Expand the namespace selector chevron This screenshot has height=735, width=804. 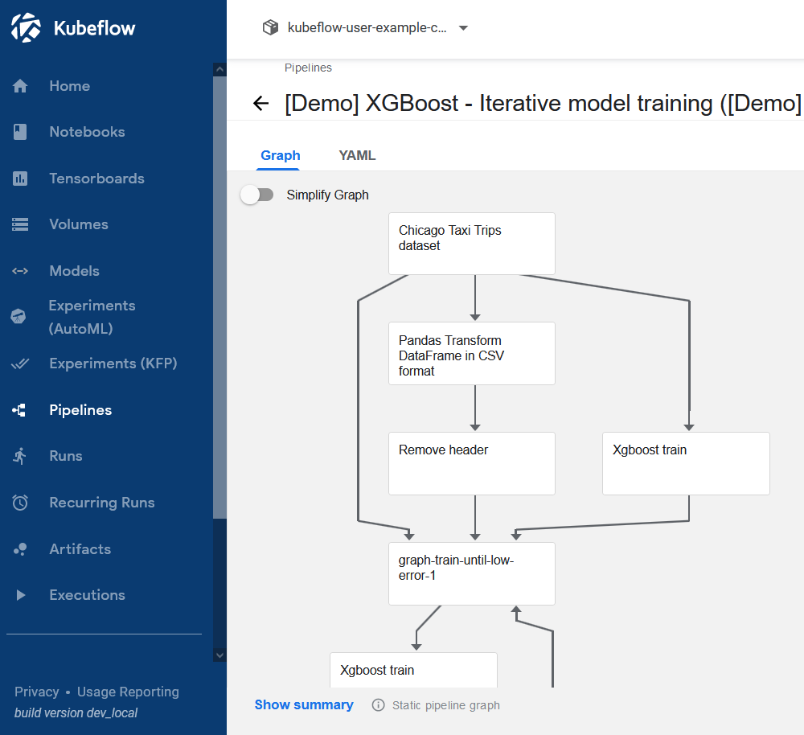coord(463,27)
